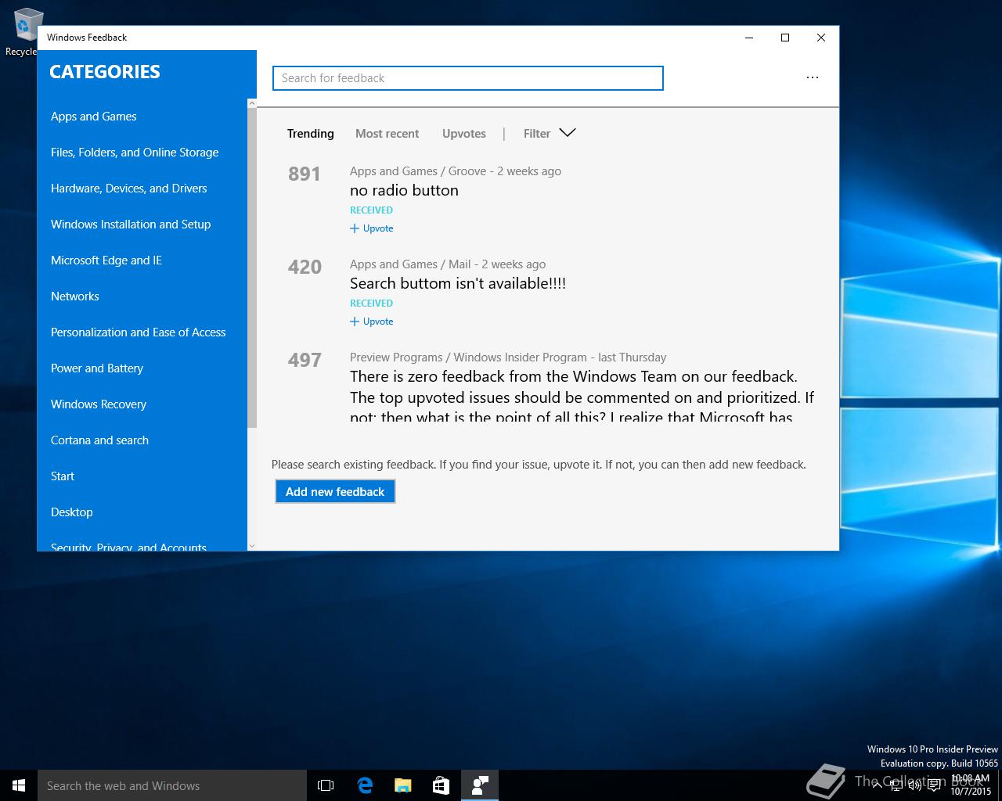Open the 'zero feedback from Windows Team' post

pyautogui.click(x=582, y=397)
